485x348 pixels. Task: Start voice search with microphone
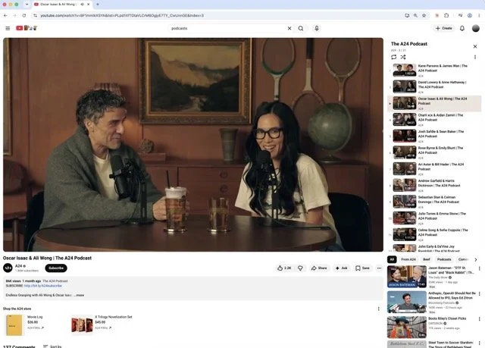(x=317, y=28)
